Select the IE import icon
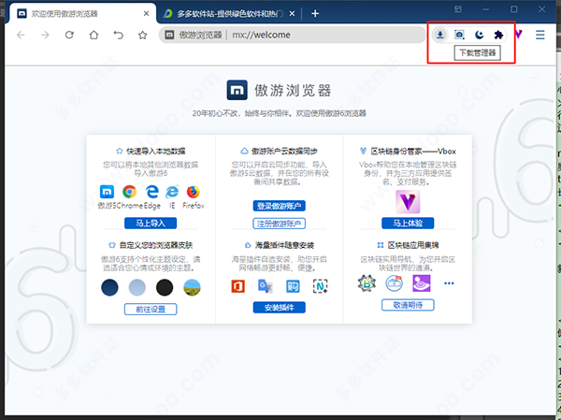Viewport: 561px width, 420px height. coord(172,192)
